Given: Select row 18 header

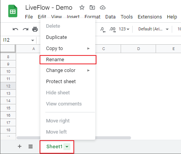Looking at the screenshot, I should point(8,130).
